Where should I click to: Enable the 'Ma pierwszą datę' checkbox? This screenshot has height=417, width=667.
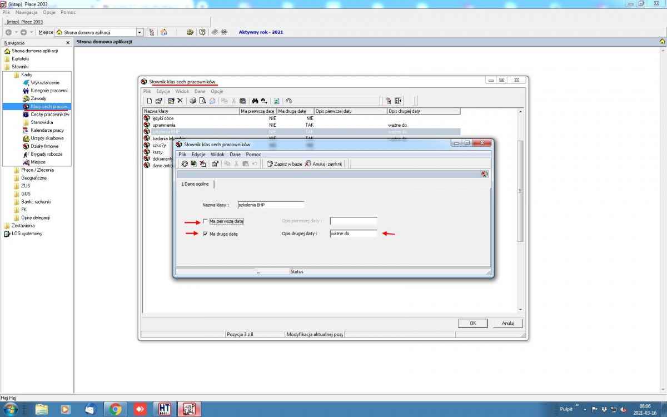(x=205, y=221)
